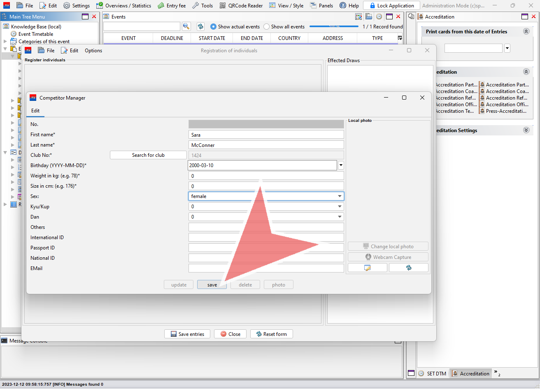Select the Show actual events radio button
Screen dimensions: 540x389
click(213, 27)
